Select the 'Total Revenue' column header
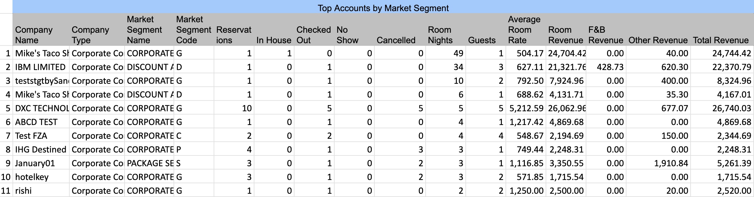 point(720,40)
